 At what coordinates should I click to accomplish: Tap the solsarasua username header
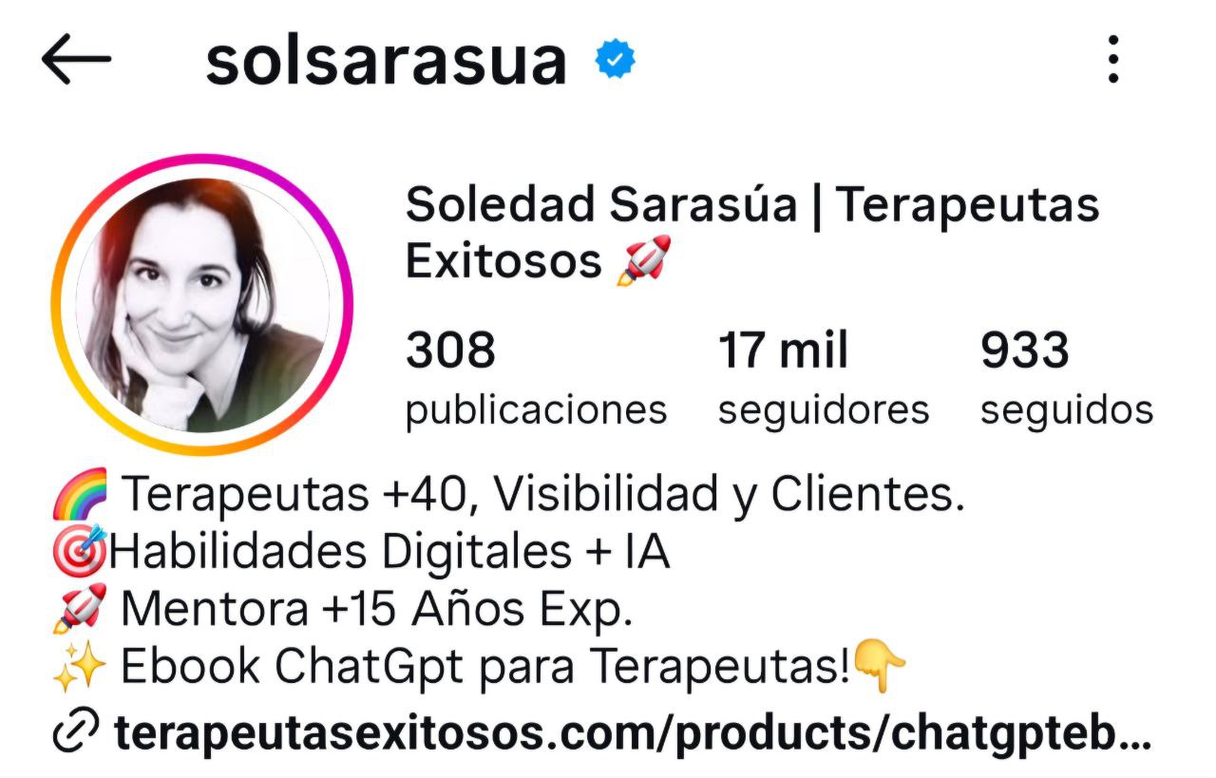387,61
